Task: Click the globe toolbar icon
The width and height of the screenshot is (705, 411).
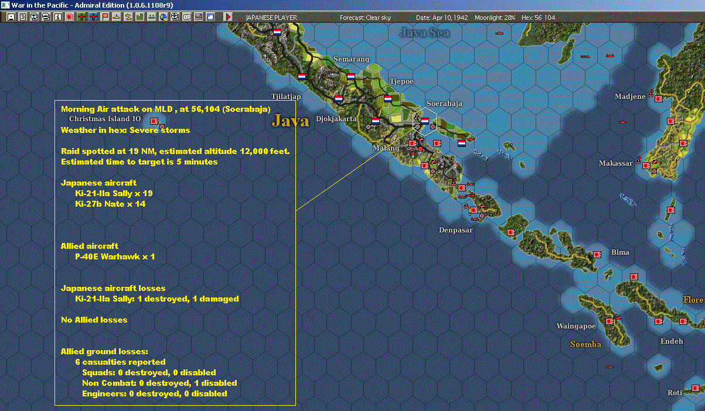Action: pyautogui.click(x=164, y=17)
